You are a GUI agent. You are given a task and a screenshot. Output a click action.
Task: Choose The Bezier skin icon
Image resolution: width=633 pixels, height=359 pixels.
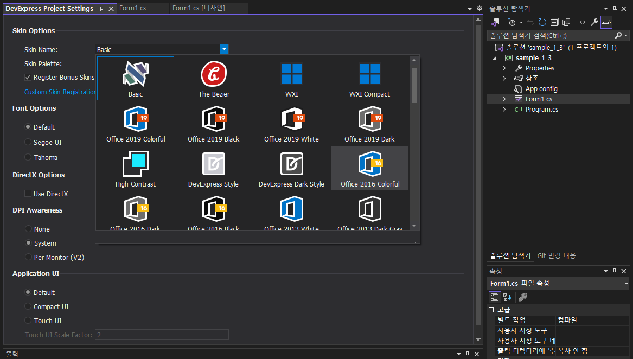click(214, 74)
